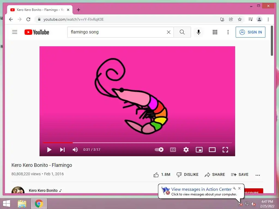This screenshot has height=209, width=279.
Task: Open the network tray icon
Action: click(x=247, y=204)
